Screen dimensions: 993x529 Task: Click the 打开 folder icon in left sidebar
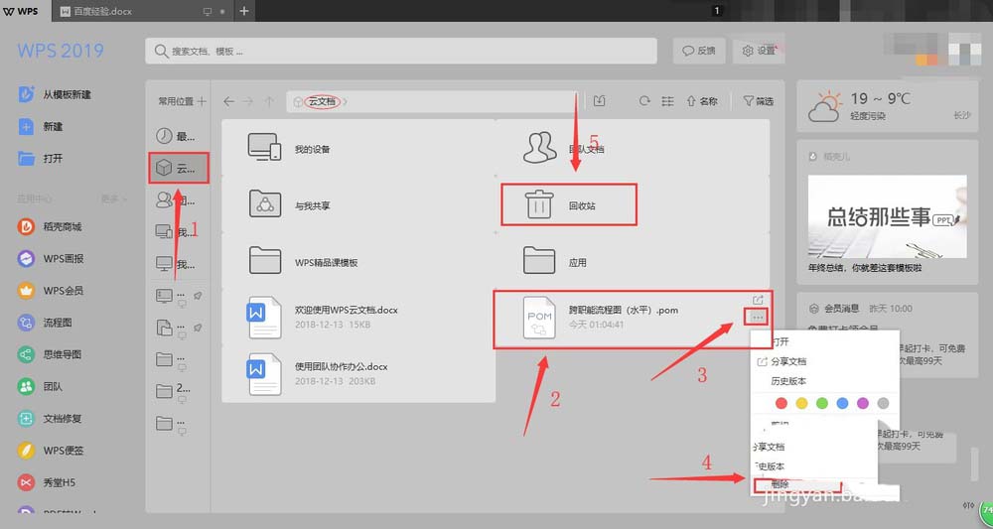[x=26, y=158]
